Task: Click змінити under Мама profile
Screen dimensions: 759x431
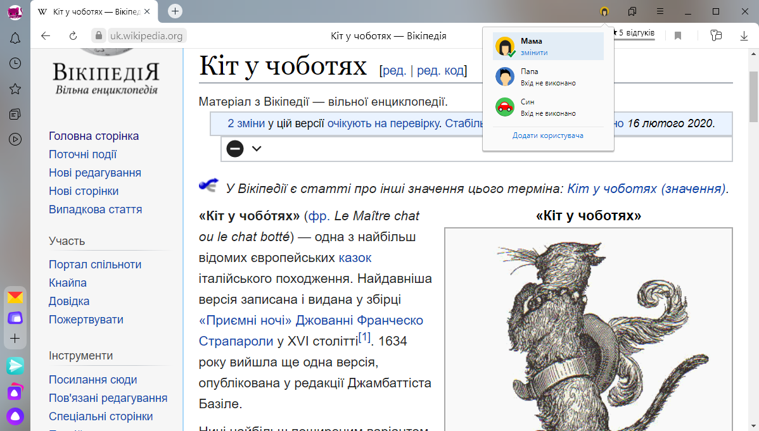Action: (534, 53)
